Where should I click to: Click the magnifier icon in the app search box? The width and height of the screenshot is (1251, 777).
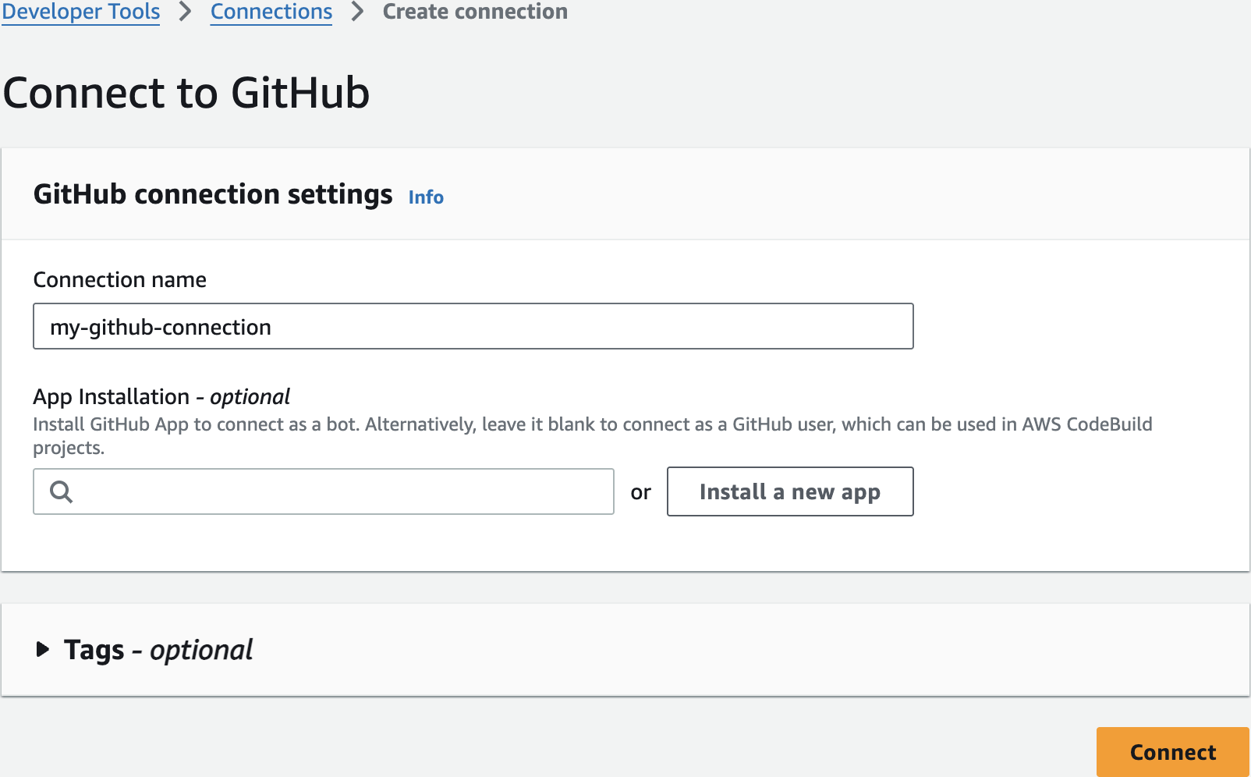tap(62, 491)
